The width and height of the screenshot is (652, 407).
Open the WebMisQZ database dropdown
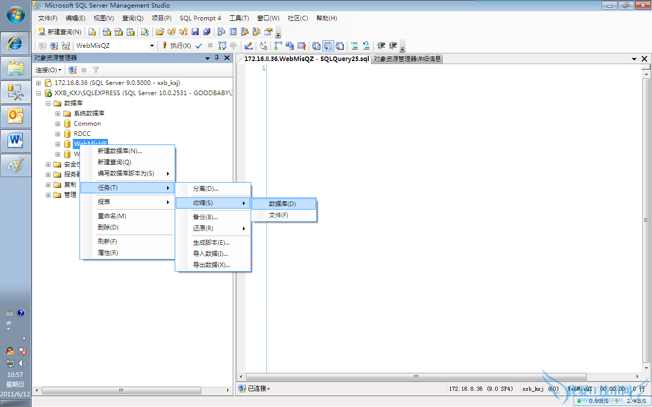(x=152, y=46)
